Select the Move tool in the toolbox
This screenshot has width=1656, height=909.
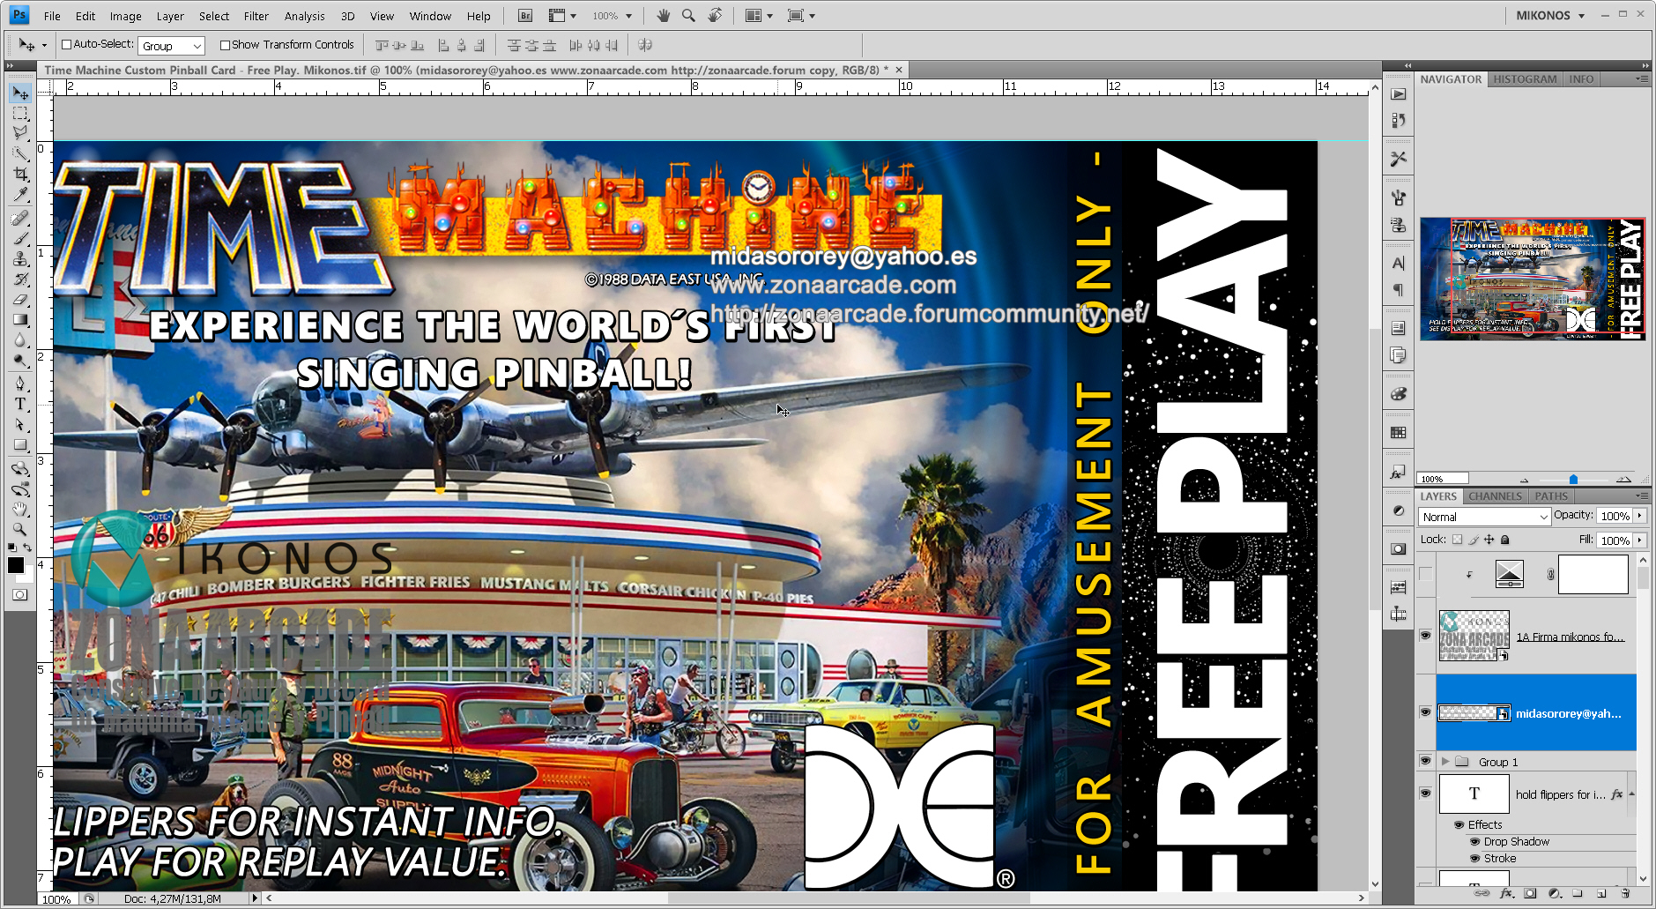20,93
